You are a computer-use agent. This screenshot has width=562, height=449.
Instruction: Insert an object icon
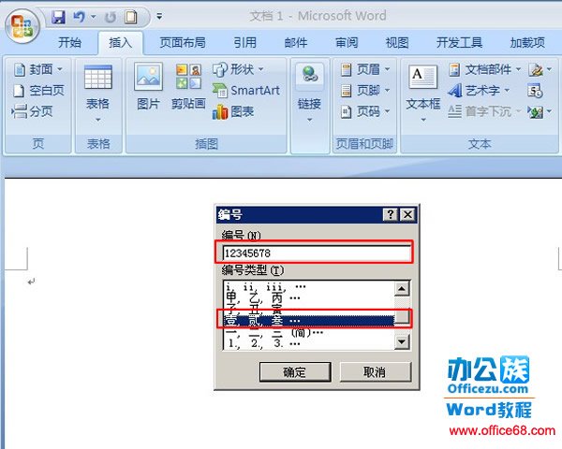[x=536, y=111]
